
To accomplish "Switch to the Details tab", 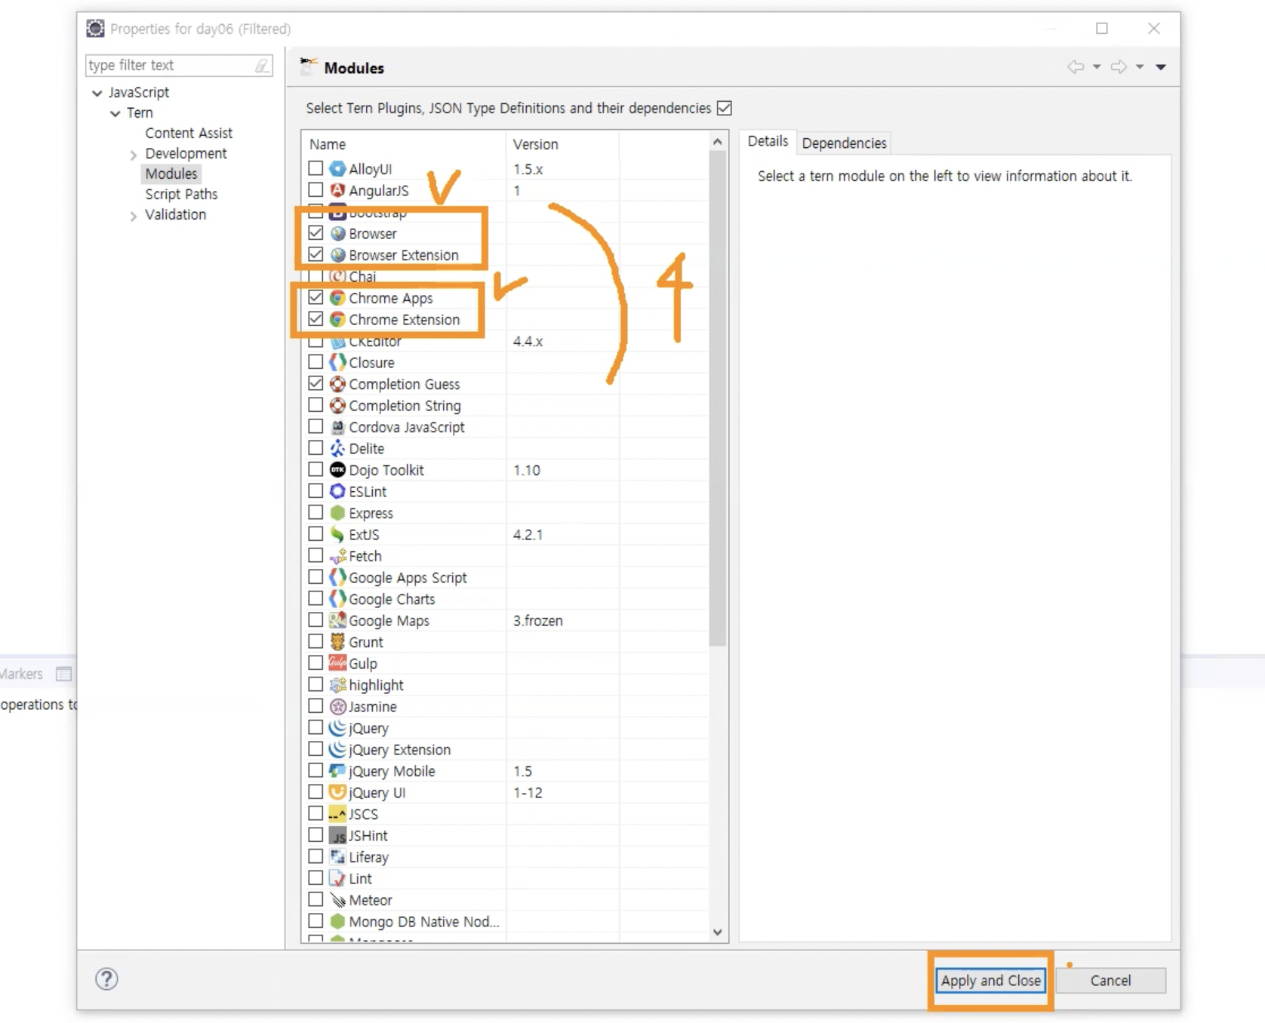I will 768,141.
